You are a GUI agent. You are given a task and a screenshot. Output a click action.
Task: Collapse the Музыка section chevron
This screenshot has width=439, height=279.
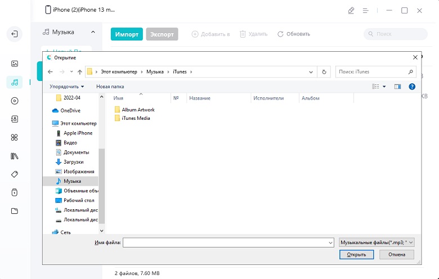tap(93, 32)
